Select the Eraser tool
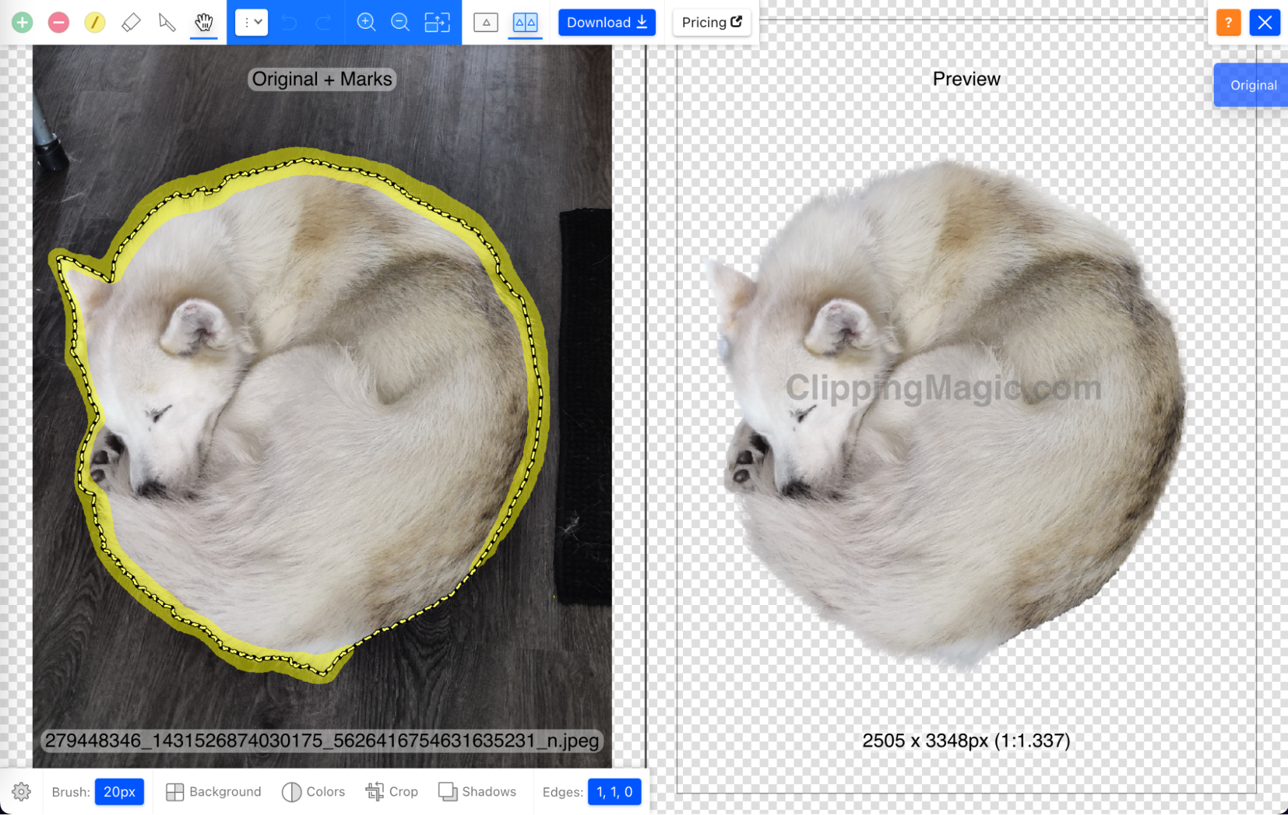This screenshot has height=815, width=1288. [131, 22]
